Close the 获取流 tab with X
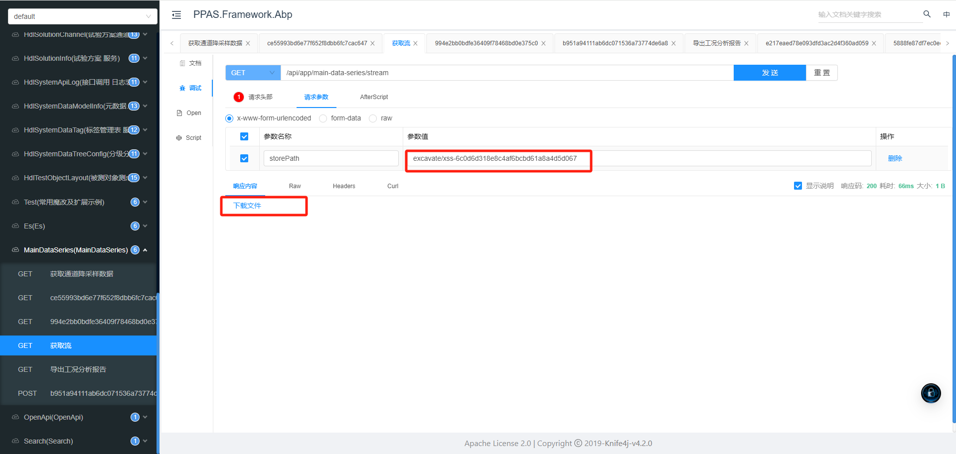The height and width of the screenshot is (454, 956). pos(415,43)
